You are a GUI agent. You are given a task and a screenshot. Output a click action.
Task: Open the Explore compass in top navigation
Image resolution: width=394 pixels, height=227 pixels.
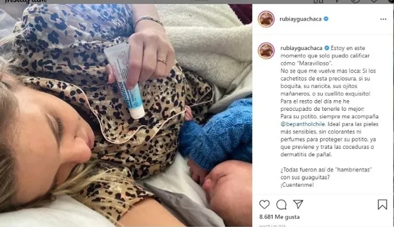click(x=355, y=1)
